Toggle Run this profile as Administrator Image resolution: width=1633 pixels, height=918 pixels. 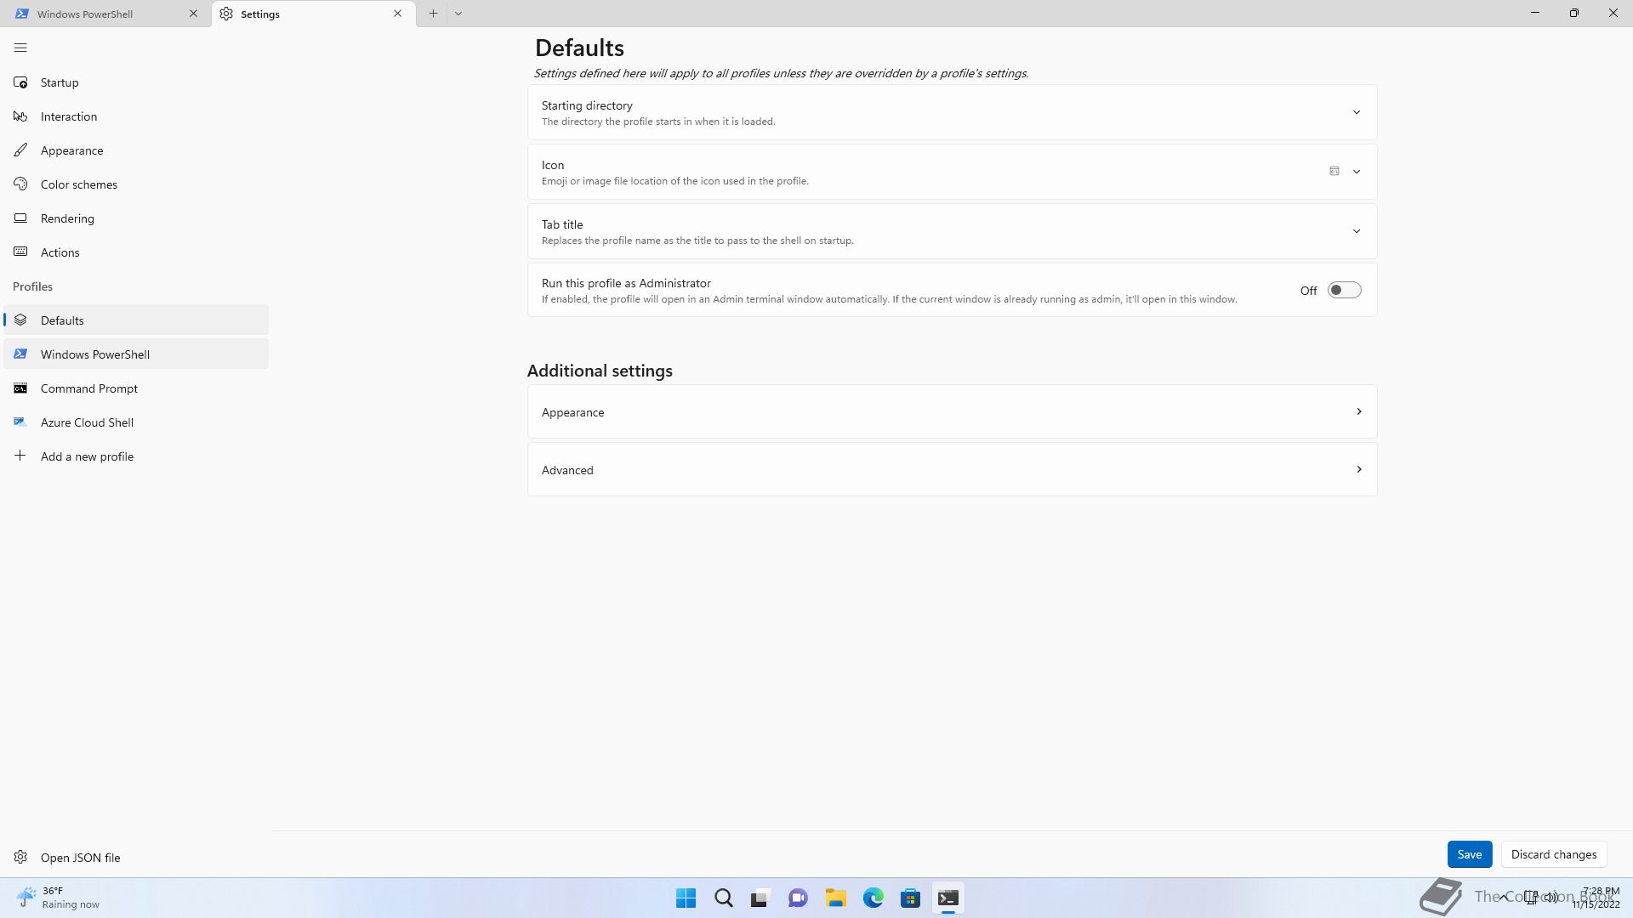tap(1344, 290)
